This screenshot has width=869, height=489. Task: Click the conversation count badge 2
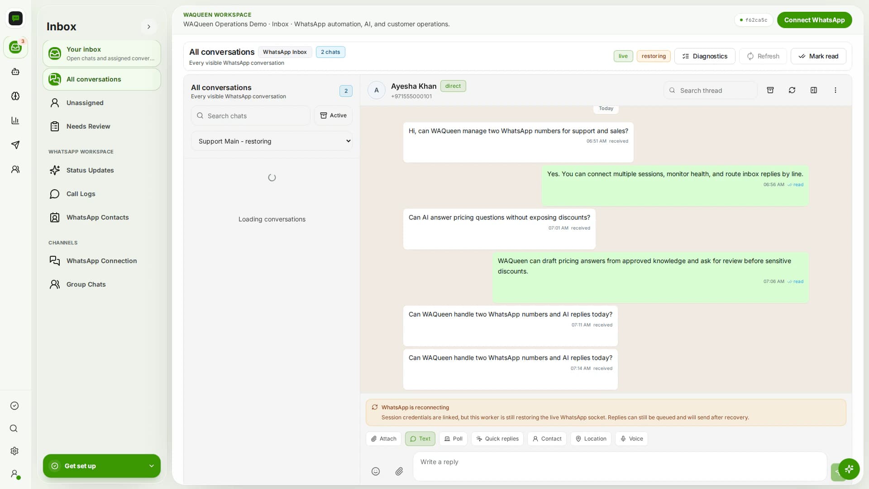(346, 91)
